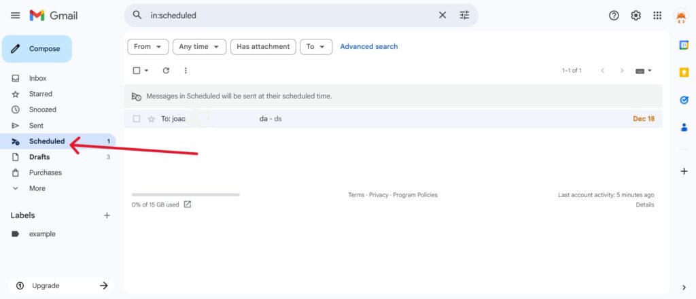Click the Program Policies link
696x299 pixels.
(x=415, y=195)
